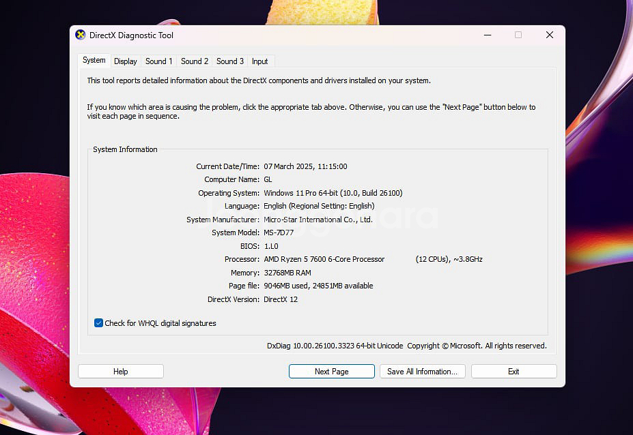This screenshot has height=435, width=633.
Task: Click Windows 11 Pro 64-bit OS value
Action: 333,193
